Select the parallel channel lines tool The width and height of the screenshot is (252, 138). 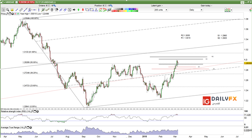[30, 10]
